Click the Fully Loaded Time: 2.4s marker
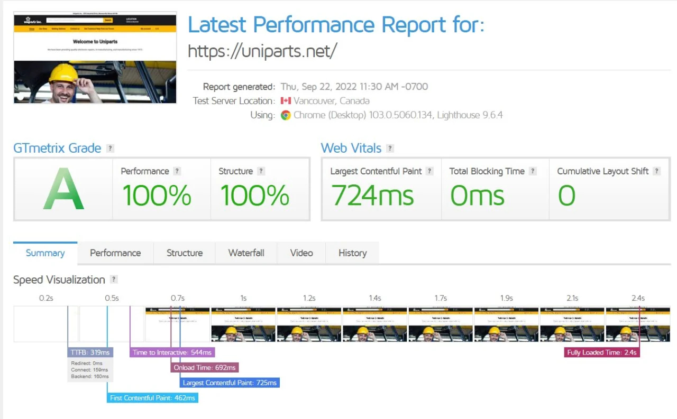The width and height of the screenshot is (677, 419). tap(602, 352)
